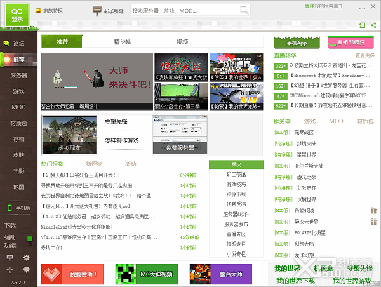The height and width of the screenshot is (287, 381).
Task: Open the 322+ live stream entry
Action: (x=324, y=65)
